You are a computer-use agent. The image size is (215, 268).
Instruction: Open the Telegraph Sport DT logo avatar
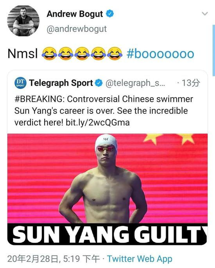click(21, 83)
